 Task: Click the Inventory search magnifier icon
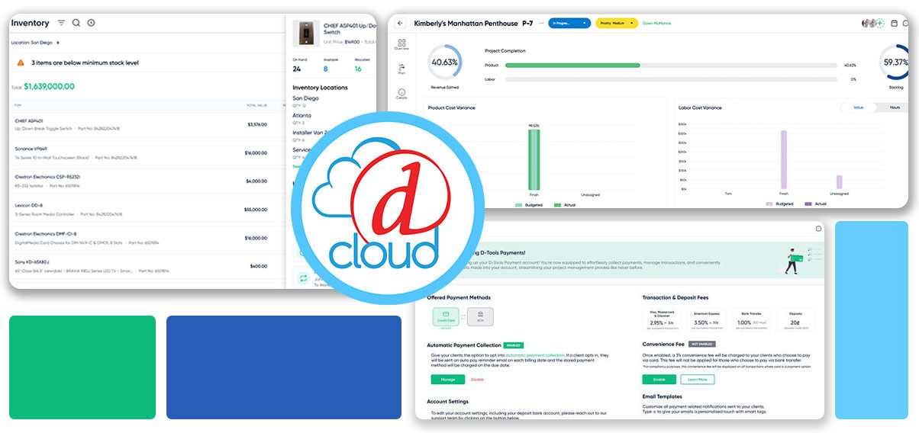76,23
